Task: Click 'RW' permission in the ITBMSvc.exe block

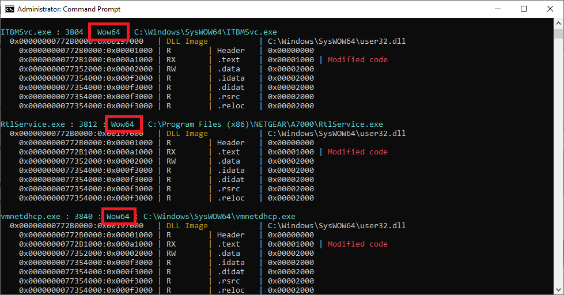Action: tap(171, 69)
